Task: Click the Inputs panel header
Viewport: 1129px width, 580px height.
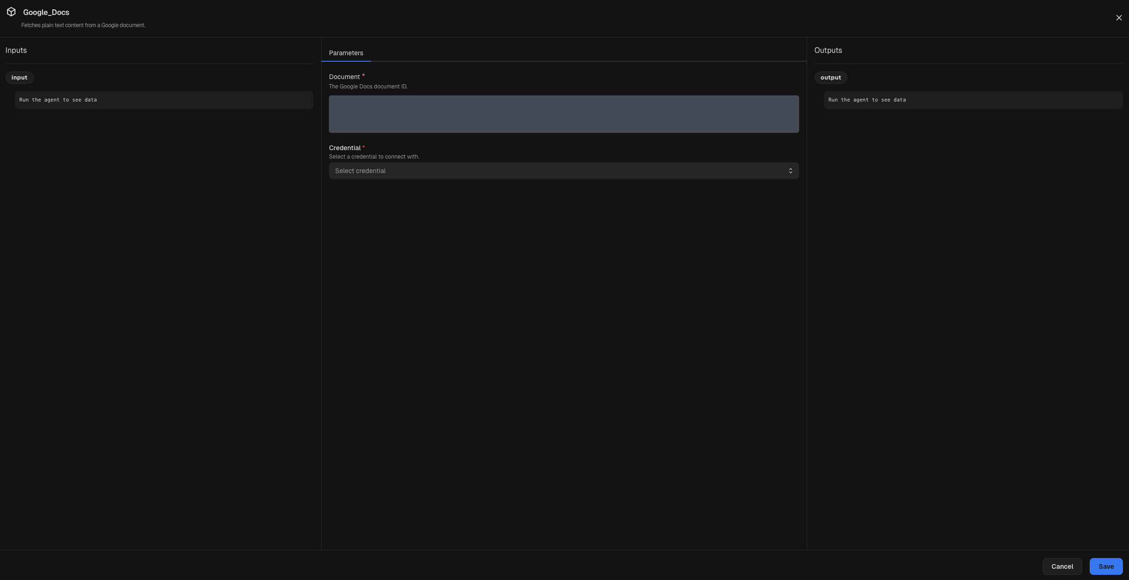Action: [x=16, y=50]
